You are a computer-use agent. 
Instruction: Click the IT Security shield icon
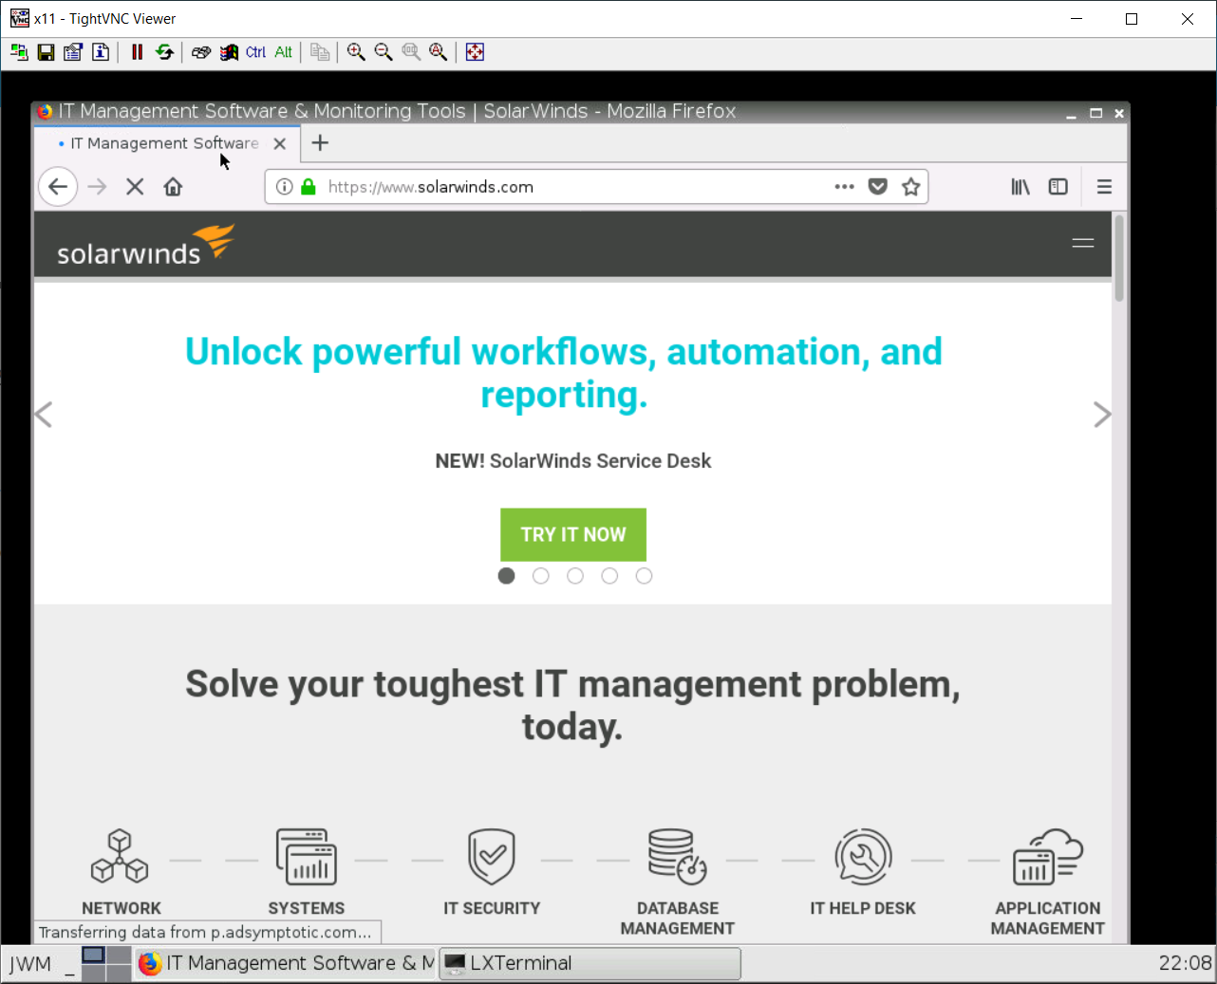(492, 856)
